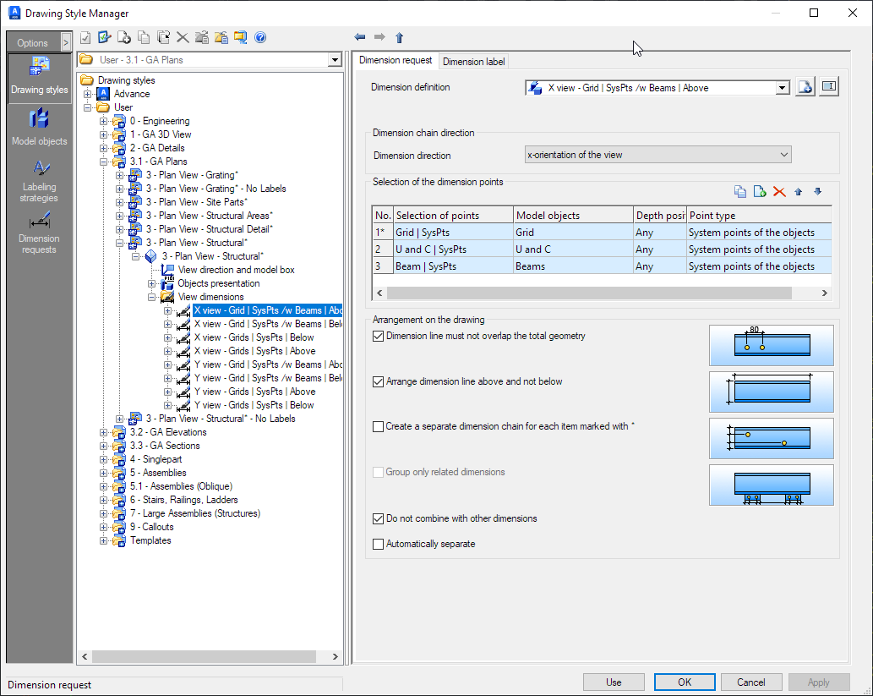Select the Templates tree folder

point(150,540)
